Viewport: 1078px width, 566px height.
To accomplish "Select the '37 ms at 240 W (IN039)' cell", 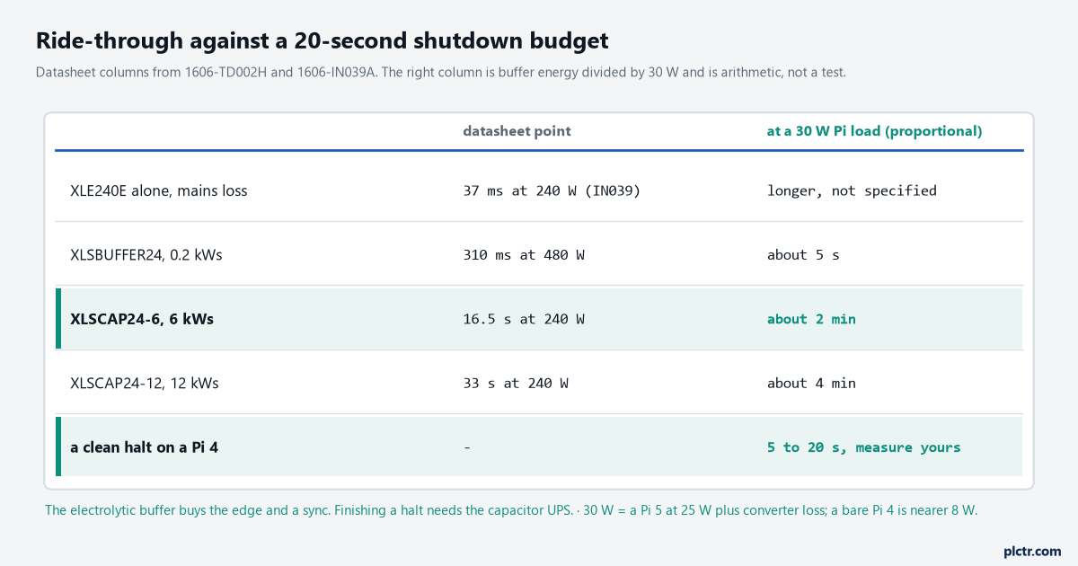I will (x=552, y=190).
